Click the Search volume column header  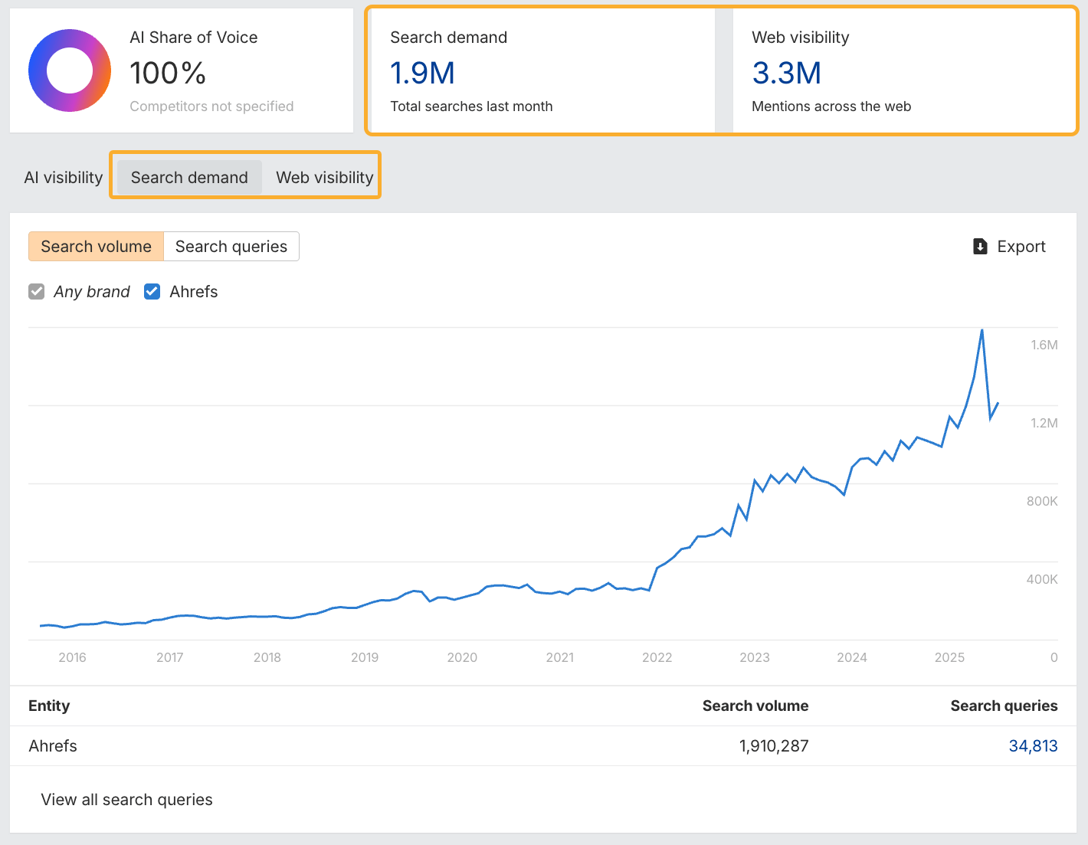point(755,706)
